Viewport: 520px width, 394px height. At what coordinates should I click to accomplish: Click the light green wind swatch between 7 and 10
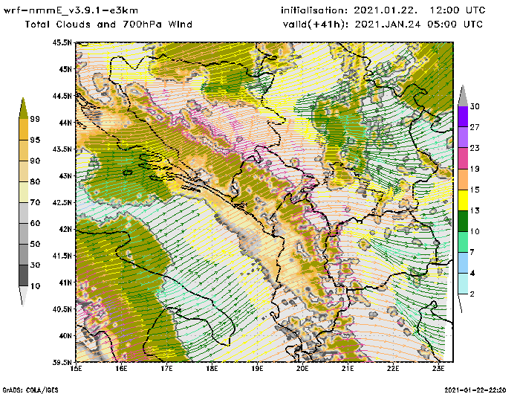463,242
